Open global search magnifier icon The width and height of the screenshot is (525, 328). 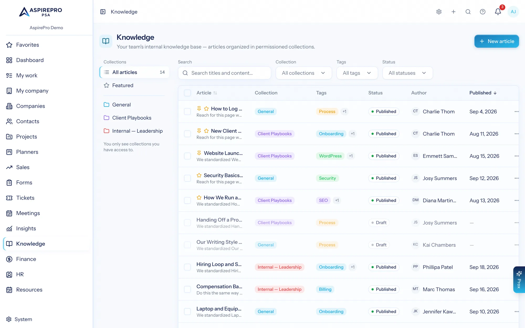click(x=468, y=12)
